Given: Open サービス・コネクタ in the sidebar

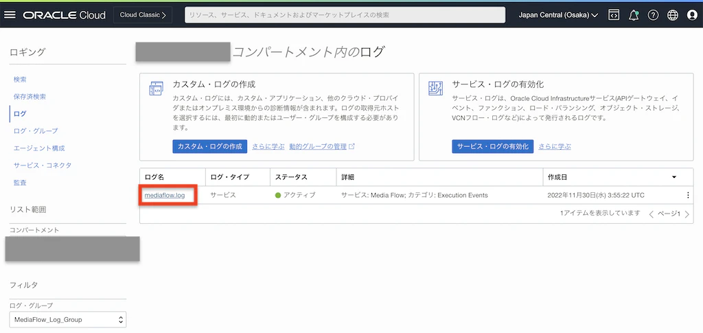Looking at the screenshot, I should coord(43,165).
